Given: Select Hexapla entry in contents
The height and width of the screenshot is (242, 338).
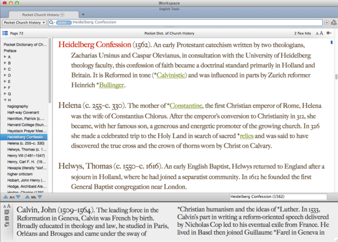Looking at the screenshot, I should [x=26, y=168].
